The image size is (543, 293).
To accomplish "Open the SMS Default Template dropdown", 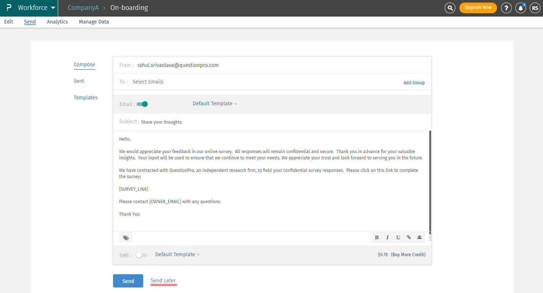I will 177,254.
